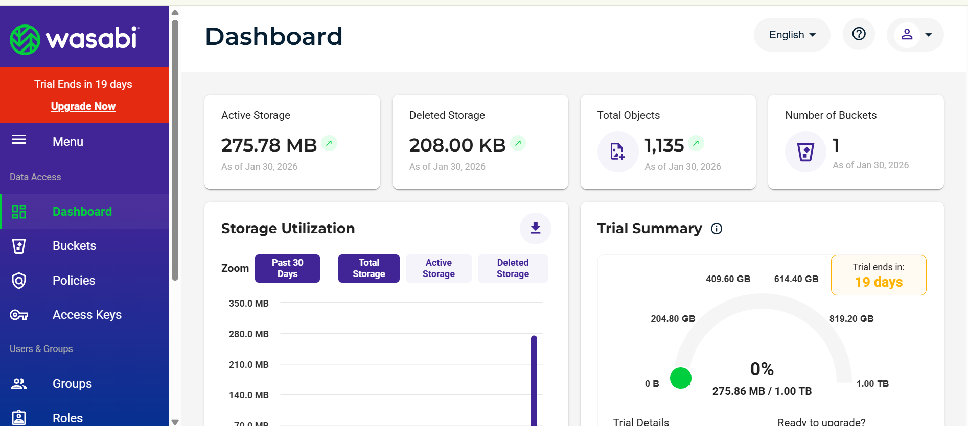Expand the user account profile menu
Screen dimensions: 968x426
point(915,35)
